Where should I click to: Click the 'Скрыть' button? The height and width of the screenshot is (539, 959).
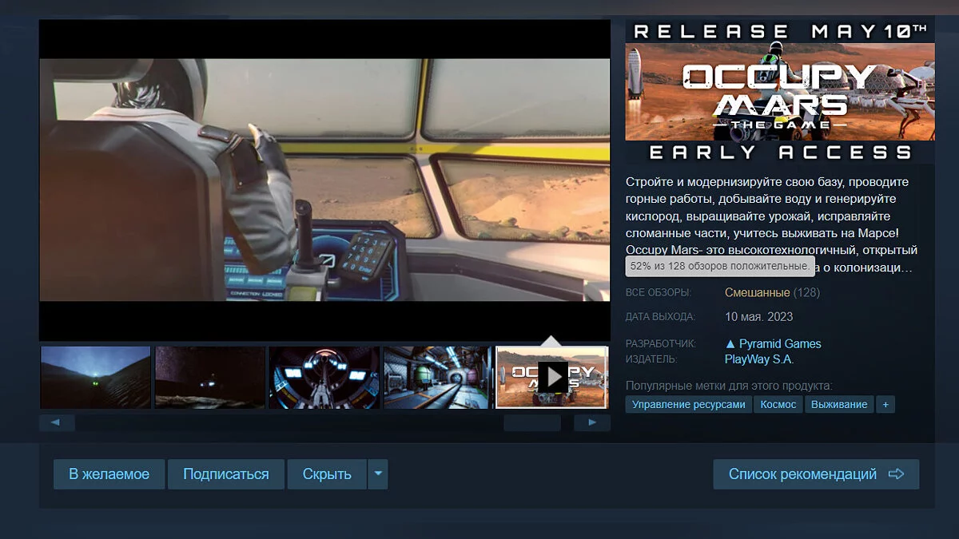coord(327,474)
